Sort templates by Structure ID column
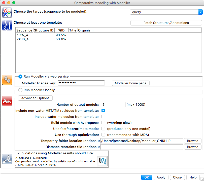 [44, 30]
